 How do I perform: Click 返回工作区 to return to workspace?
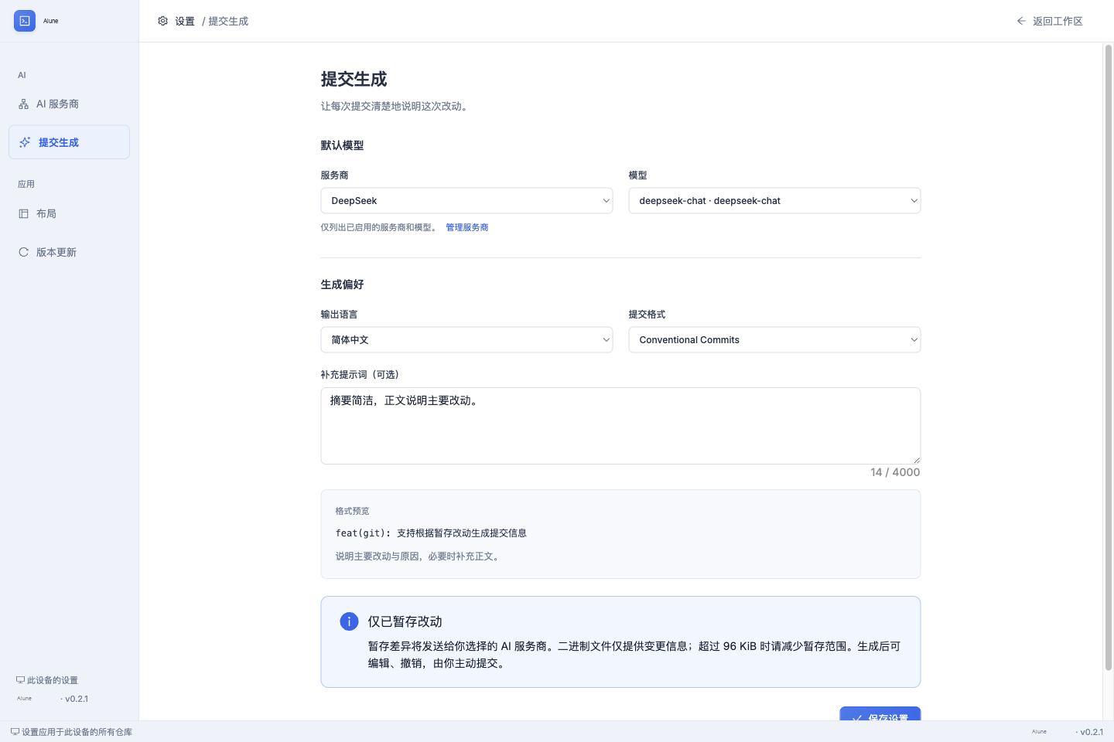click(1049, 21)
